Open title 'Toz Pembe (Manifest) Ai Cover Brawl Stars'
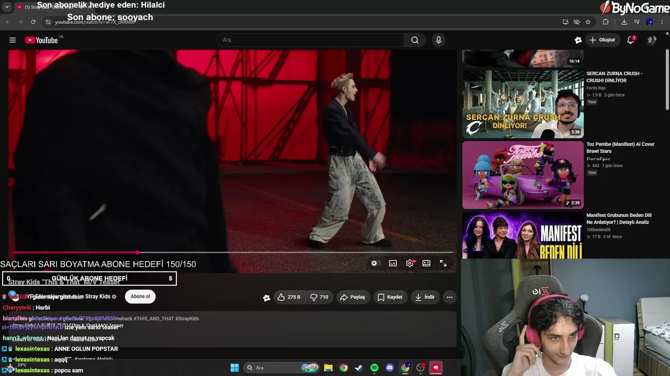 [x=620, y=148]
